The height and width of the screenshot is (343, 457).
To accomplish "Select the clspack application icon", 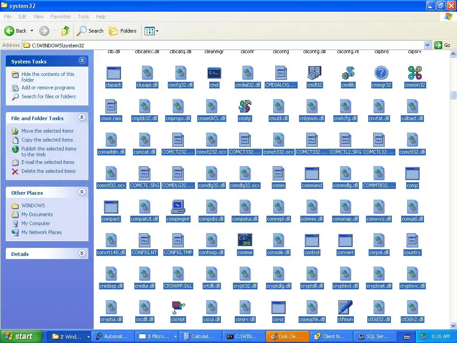I will 114,73.
